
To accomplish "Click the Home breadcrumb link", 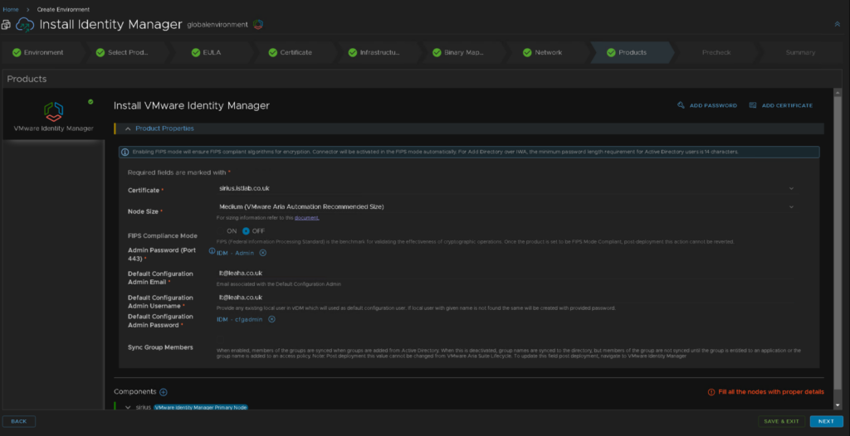I will [11, 10].
